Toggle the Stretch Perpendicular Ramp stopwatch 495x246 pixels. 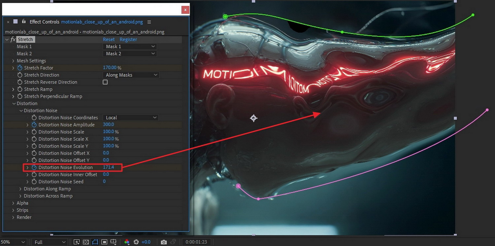[20, 96]
